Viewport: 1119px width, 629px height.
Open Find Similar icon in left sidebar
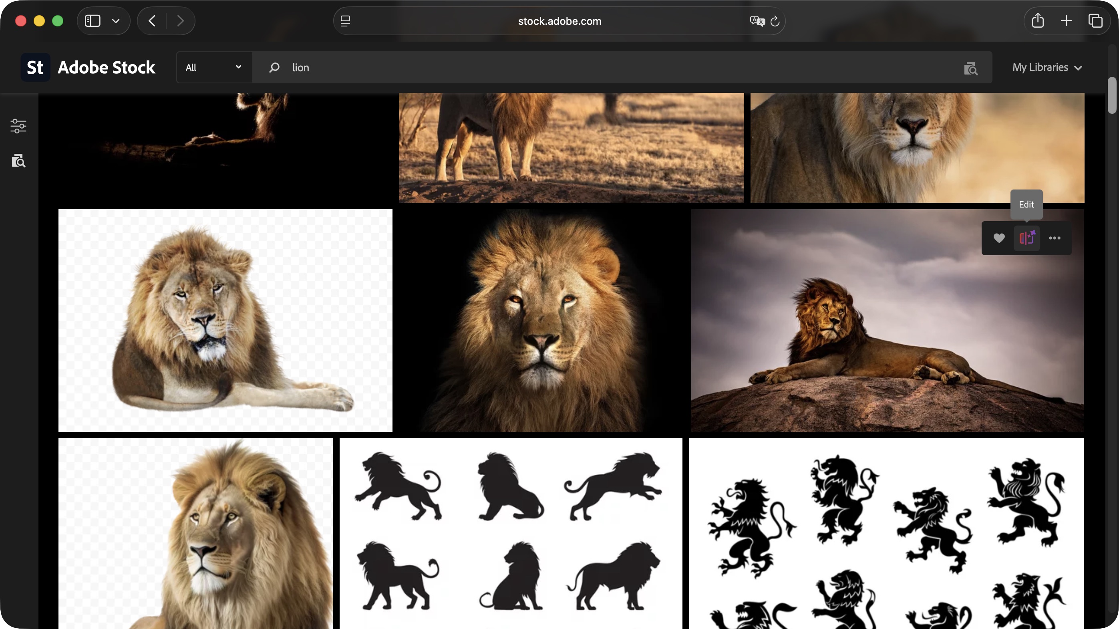point(18,161)
